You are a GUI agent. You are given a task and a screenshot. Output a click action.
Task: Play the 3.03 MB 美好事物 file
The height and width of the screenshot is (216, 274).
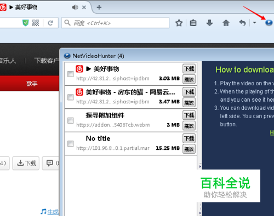(x=189, y=79)
